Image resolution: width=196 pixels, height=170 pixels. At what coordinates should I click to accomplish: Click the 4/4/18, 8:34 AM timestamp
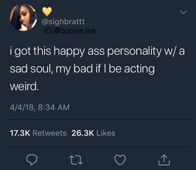(x=40, y=107)
